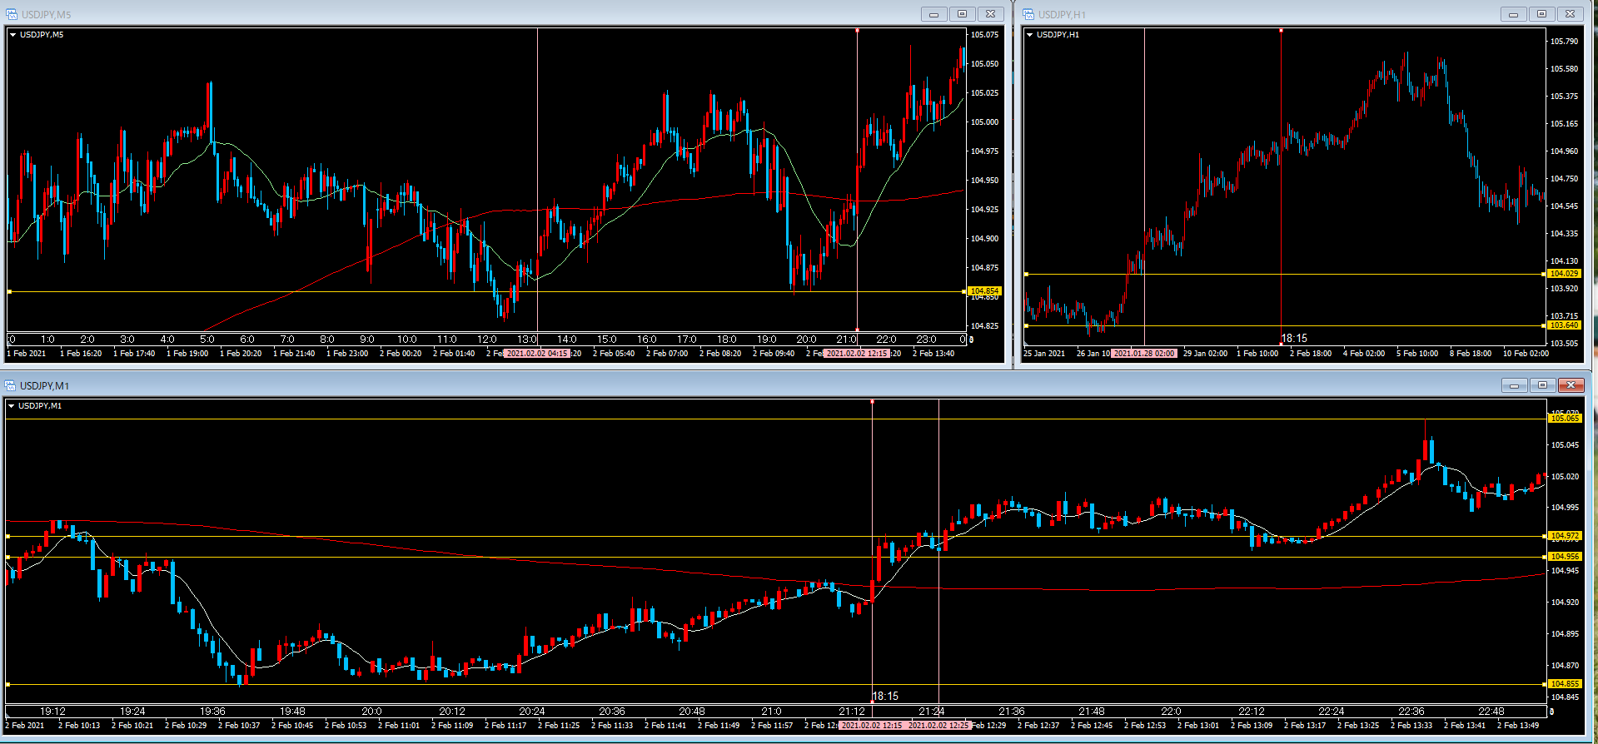This screenshot has width=1598, height=744.
Task: Select the 104.029 price label on H1 chart
Action: [1564, 274]
